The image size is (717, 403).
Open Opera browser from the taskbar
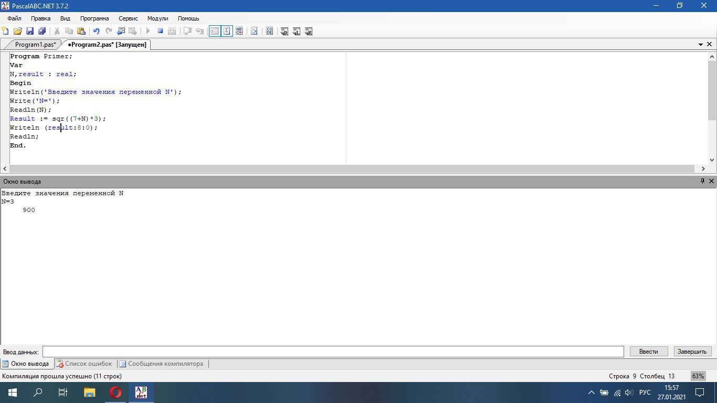click(115, 393)
